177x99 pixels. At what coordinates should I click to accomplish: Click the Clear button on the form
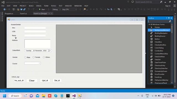pyautogui.click(x=32, y=81)
